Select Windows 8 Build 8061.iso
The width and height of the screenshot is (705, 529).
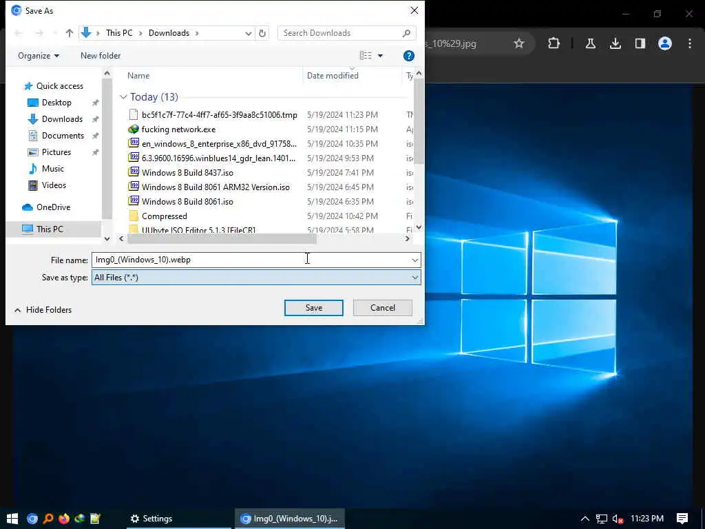coord(187,202)
